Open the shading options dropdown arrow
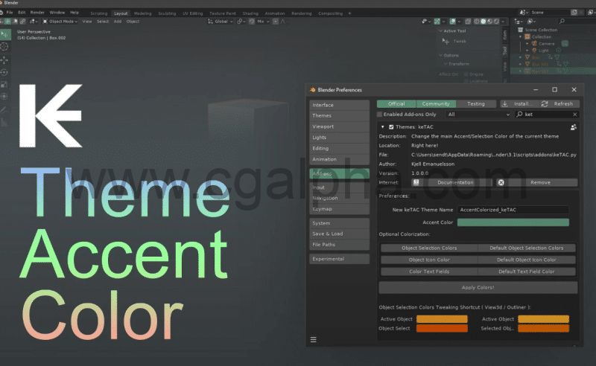Screen dimensions: 596x366 503,22
